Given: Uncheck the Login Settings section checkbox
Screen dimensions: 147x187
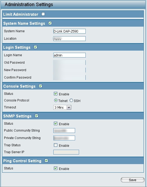Looking at the screenshot, I should click(35, 47).
